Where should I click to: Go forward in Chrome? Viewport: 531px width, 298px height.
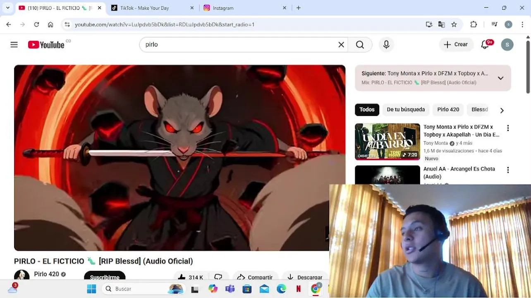pos(22,24)
